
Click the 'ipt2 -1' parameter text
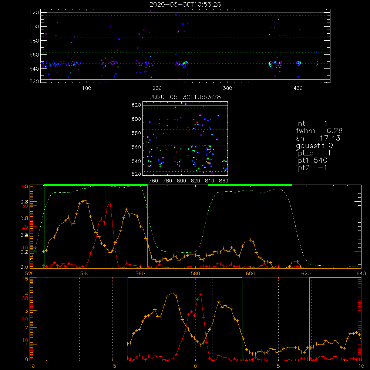(x=312, y=168)
